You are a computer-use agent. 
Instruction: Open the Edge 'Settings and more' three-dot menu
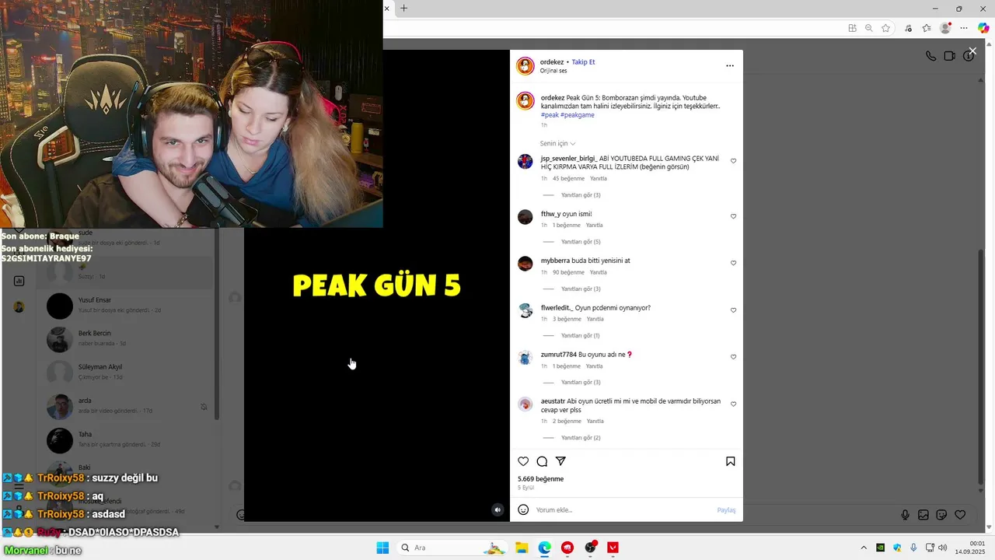pyautogui.click(x=964, y=28)
